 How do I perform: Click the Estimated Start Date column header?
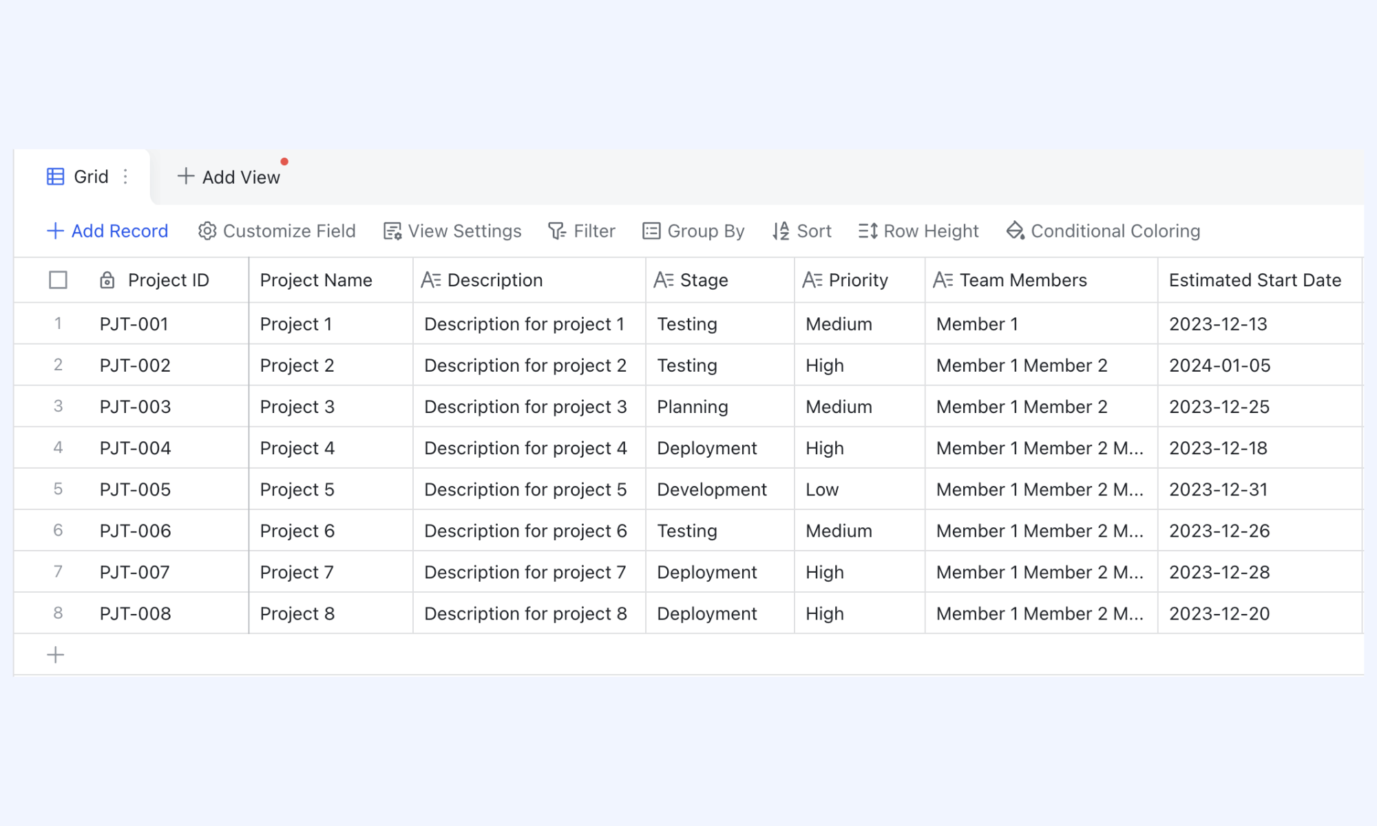tap(1260, 280)
